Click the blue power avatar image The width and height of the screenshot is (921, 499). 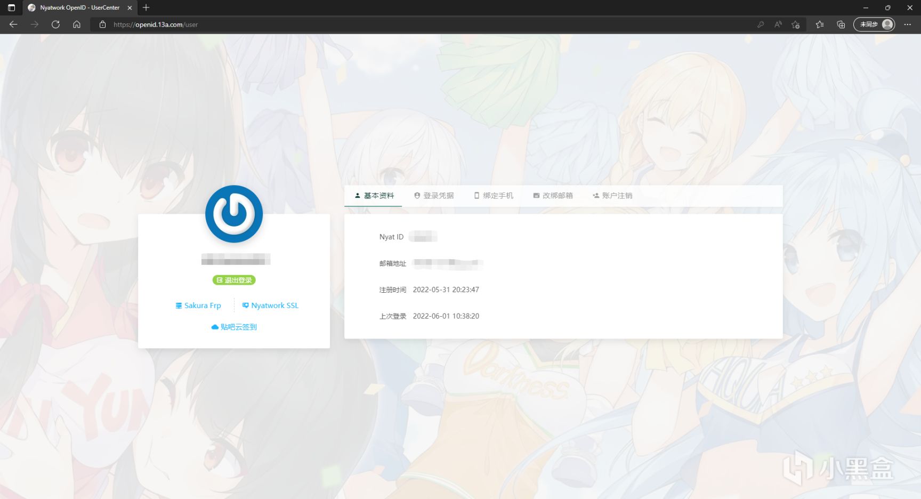pos(234,214)
